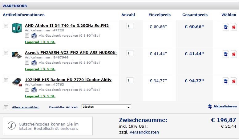
Task: Focus the quantity field for AMD Athlon
Action: [130, 26]
